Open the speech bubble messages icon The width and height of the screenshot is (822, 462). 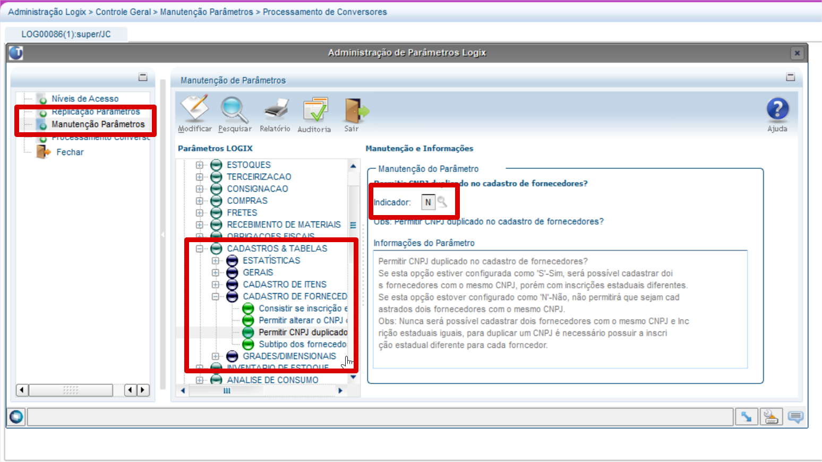click(x=795, y=417)
